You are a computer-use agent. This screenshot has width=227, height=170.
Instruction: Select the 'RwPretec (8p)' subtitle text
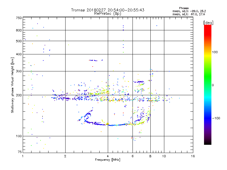108,14
